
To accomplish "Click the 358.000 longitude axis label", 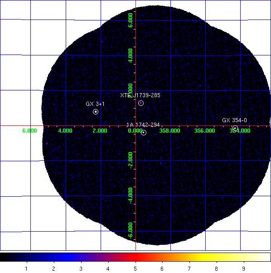I will [170, 130].
